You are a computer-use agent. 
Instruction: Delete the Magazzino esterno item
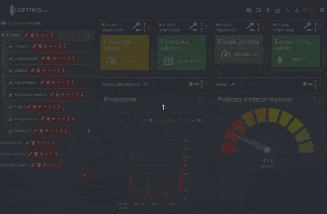(57, 95)
